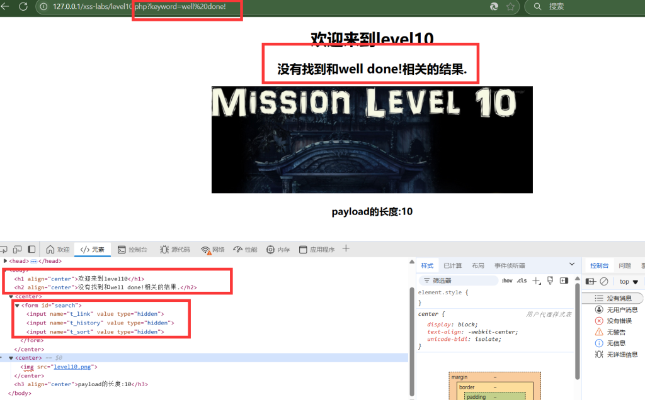Open the 控制台 tab in the main toolbar
The height and width of the screenshot is (400, 645).
[x=132, y=249]
